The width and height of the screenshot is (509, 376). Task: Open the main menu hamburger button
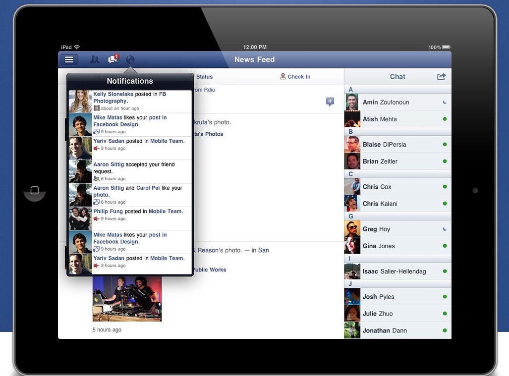pos(69,59)
